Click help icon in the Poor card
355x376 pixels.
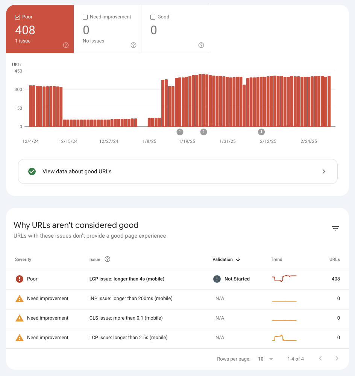[66, 45]
